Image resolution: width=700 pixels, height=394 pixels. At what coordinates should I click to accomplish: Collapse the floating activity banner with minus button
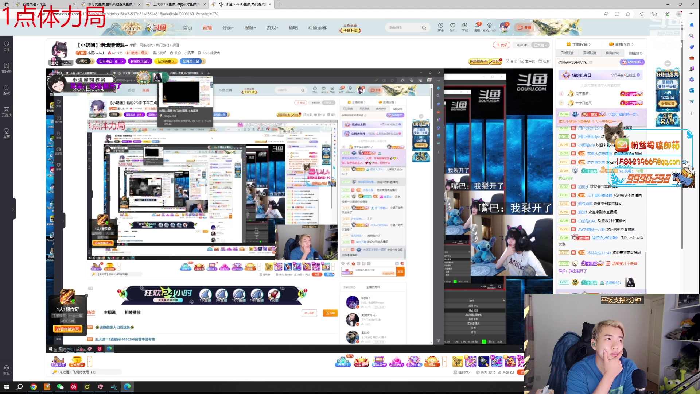pos(668,63)
